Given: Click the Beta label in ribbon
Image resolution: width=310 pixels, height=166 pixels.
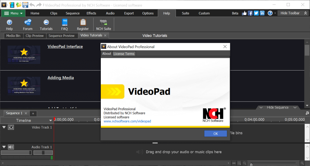Looking at the screenshot, I should point(235,13).
